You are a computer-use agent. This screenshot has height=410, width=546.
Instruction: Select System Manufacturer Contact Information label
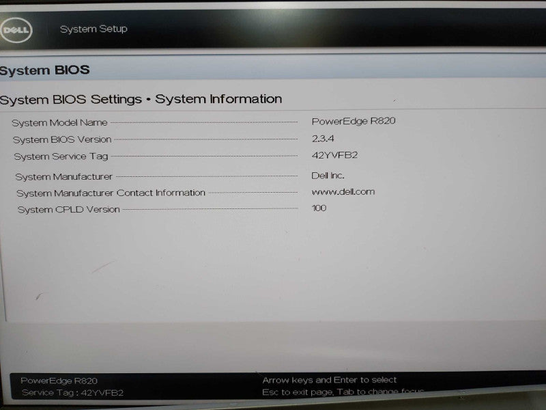tap(111, 193)
